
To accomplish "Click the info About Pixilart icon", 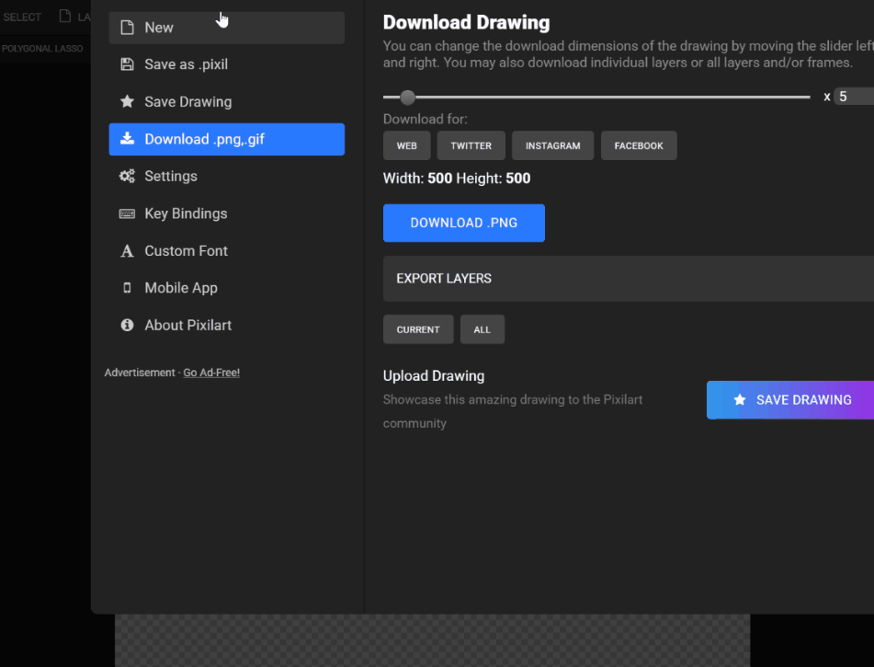I will click(127, 325).
